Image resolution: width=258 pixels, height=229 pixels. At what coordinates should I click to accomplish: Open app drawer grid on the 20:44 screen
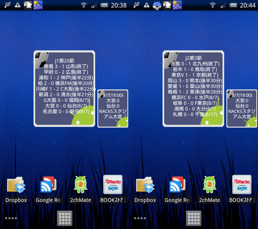(x=193, y=218)
